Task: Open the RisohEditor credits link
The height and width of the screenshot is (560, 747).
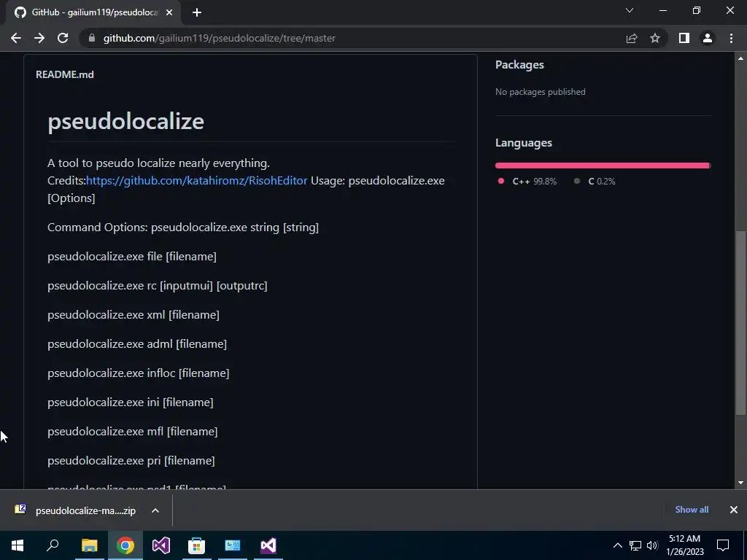Action: 197,181
